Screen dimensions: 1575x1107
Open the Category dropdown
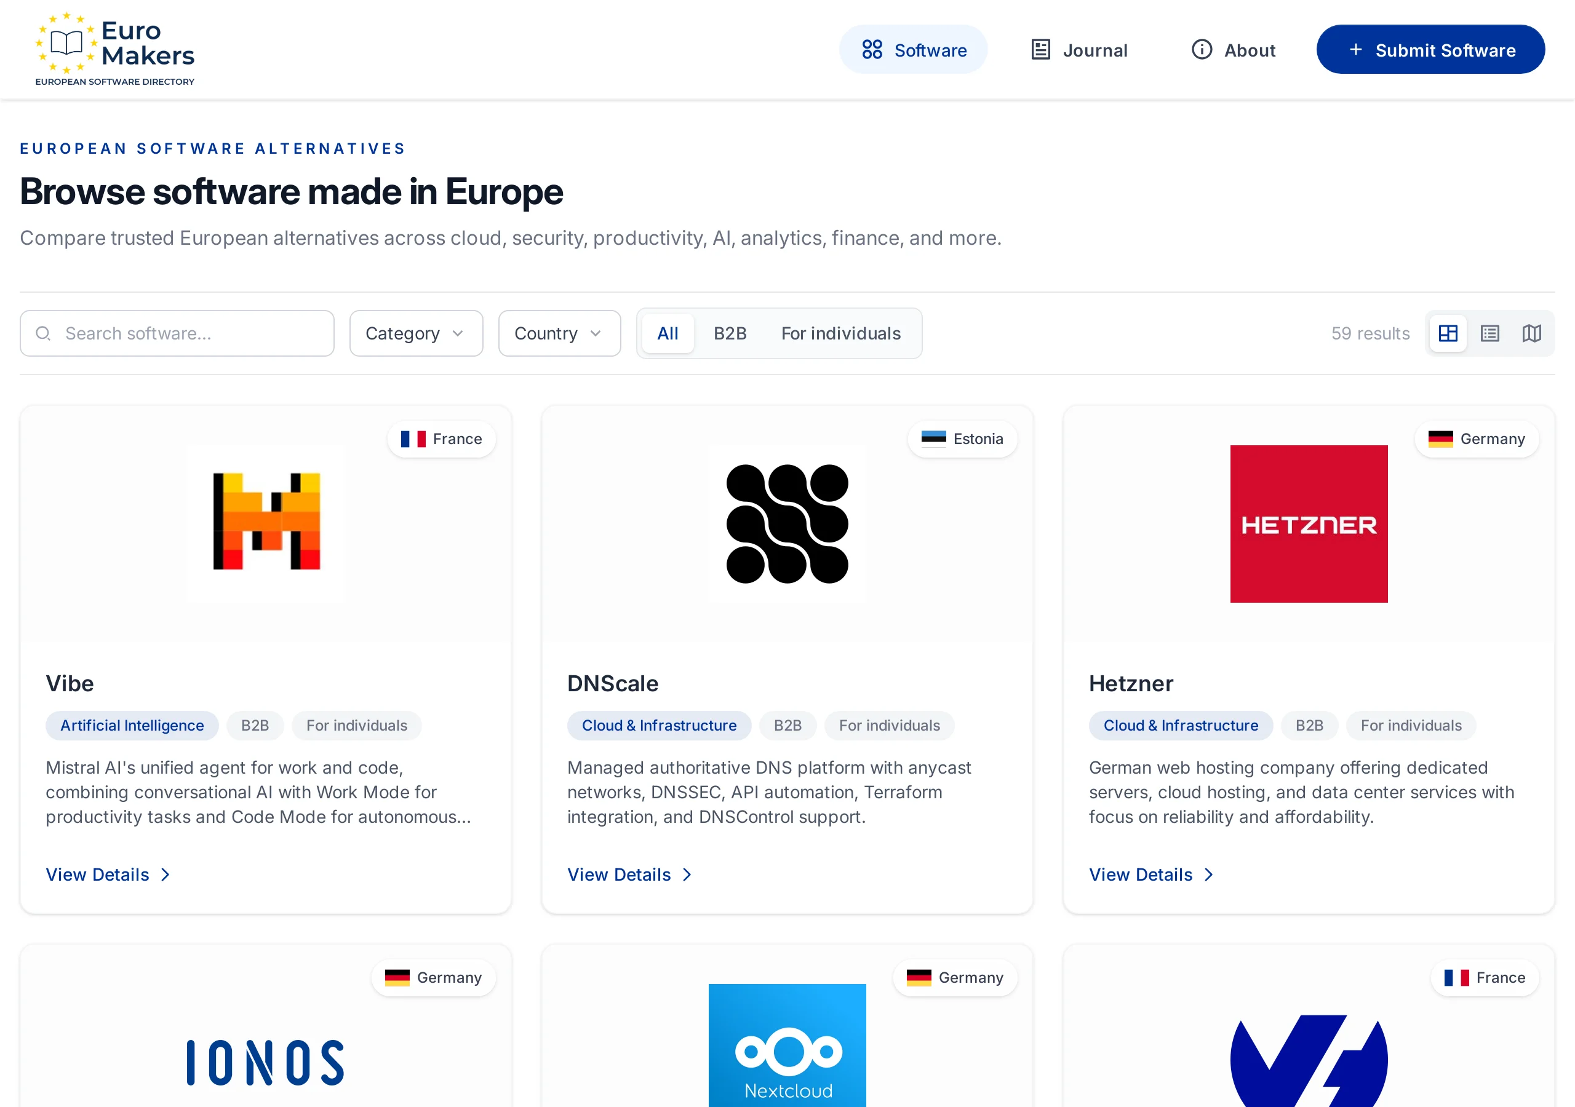(416, 333)
